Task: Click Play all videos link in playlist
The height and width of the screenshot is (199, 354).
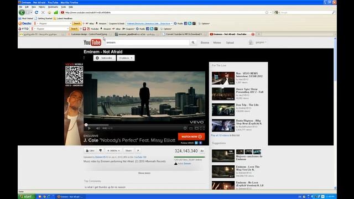Action: tap(220, 135)
